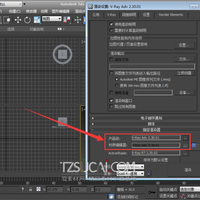Viewport: 200px width, 200px height.
Task: Switch to the 间接照明 tab
Action: point(129,15)
